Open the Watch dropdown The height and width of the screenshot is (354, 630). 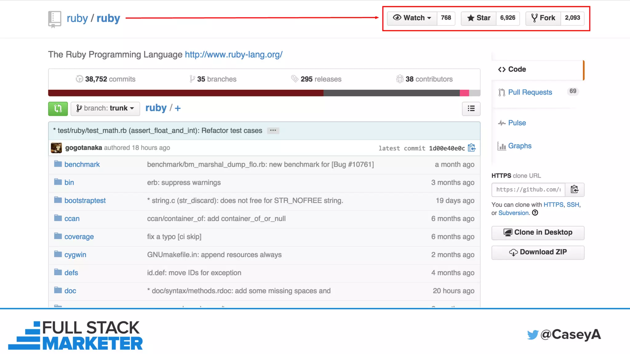[x=412, y=18]
